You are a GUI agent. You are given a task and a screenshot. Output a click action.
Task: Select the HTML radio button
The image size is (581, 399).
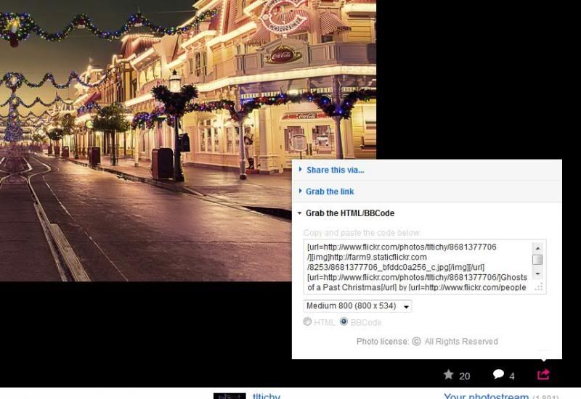[x=307, y=321]
